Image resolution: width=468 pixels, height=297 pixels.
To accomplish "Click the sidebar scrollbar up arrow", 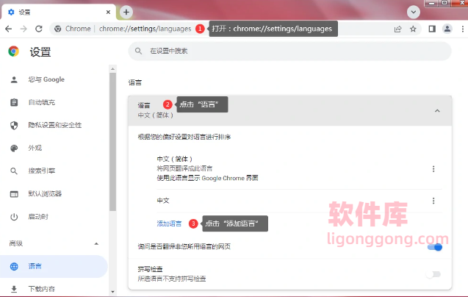I will [x=112, y=68].
